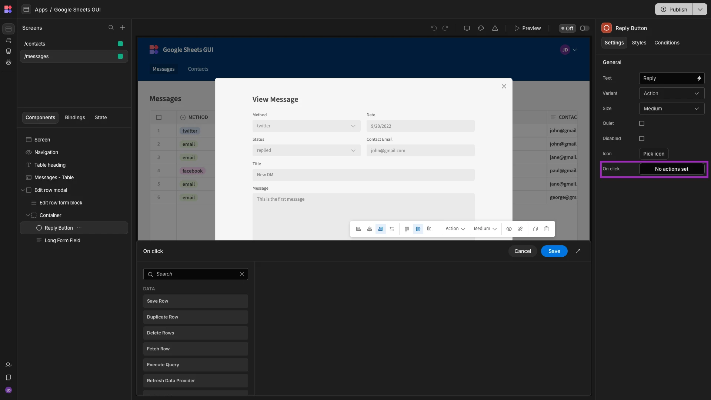Add the Save Row action
Screen dimensions: 711x400
[196, 301]
